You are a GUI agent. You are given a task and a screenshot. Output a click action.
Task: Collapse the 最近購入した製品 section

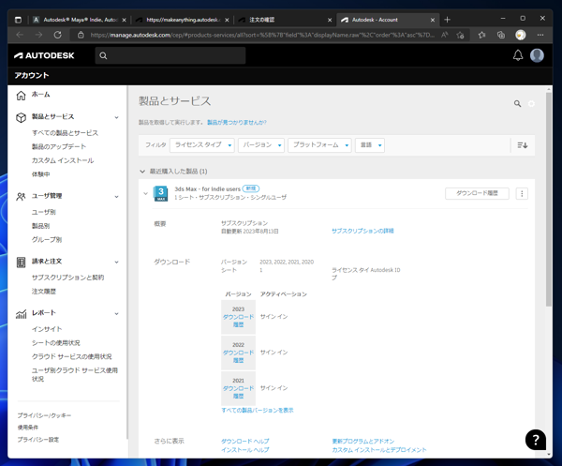tap(142, 172)
